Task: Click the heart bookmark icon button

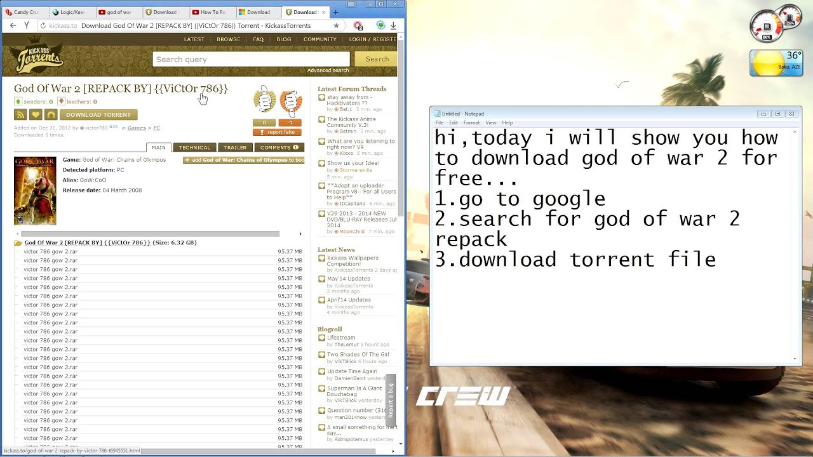Action: click(x=36, y=115)
